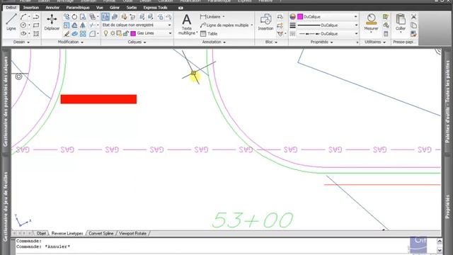Expand the Utilitaires panel title
The image size is (453, 255).
pos(375,42)
